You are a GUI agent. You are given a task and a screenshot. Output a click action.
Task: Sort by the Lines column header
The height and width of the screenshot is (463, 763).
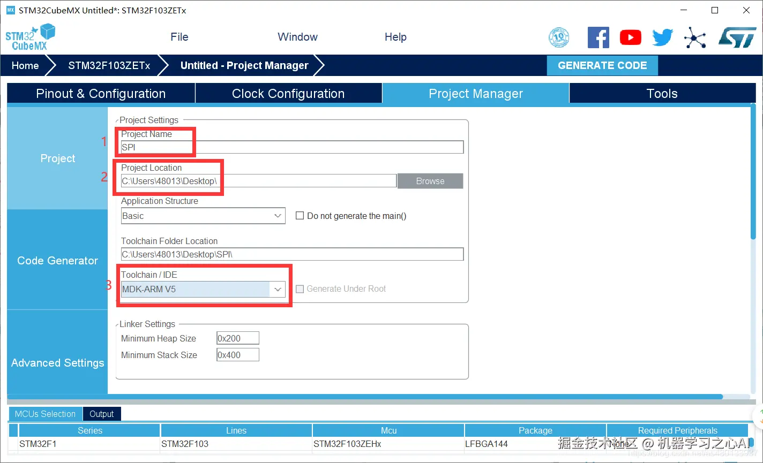click(236, 430)
